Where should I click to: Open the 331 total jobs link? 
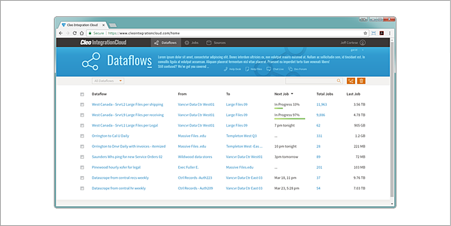pyautogui.click(x=319, y=136)
